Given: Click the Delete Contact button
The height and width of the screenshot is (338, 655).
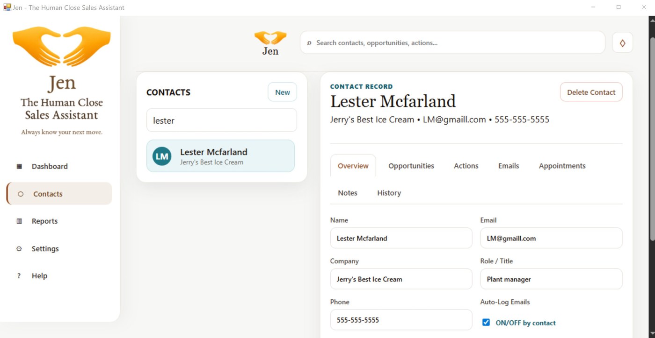Looking at the screenshot, I should point(591,92).
